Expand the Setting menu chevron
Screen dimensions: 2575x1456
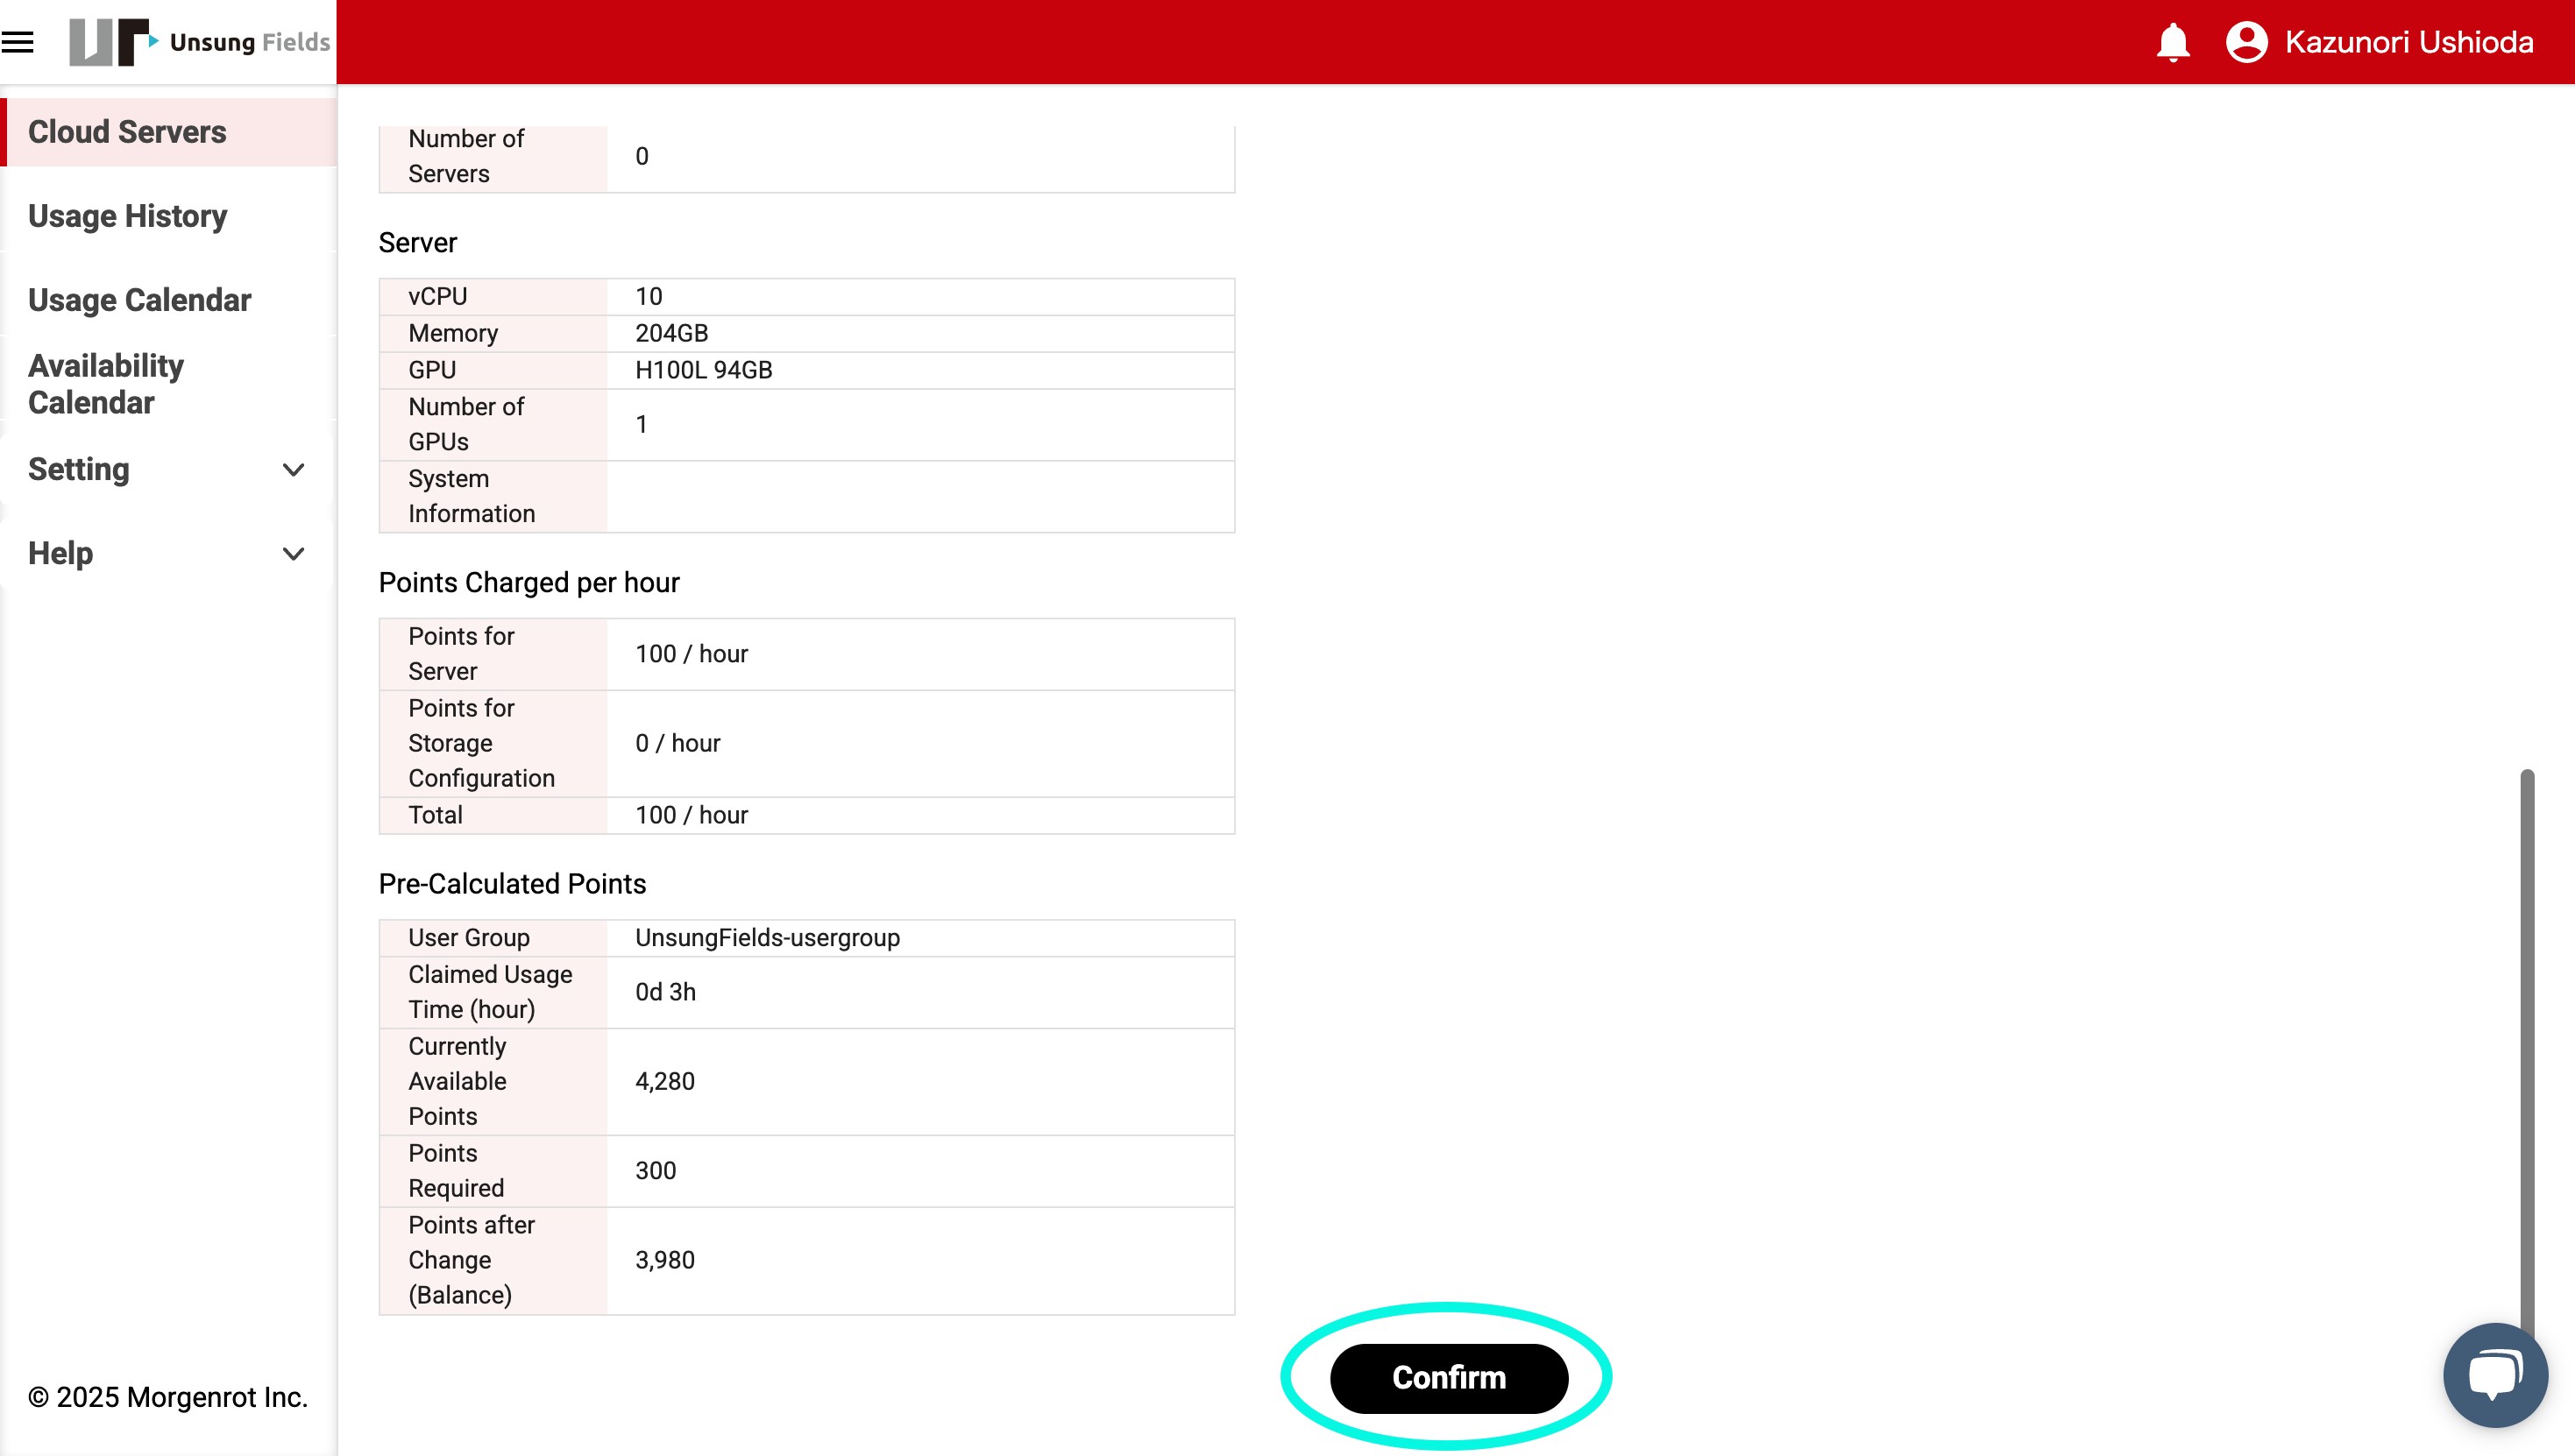point(293,470)
